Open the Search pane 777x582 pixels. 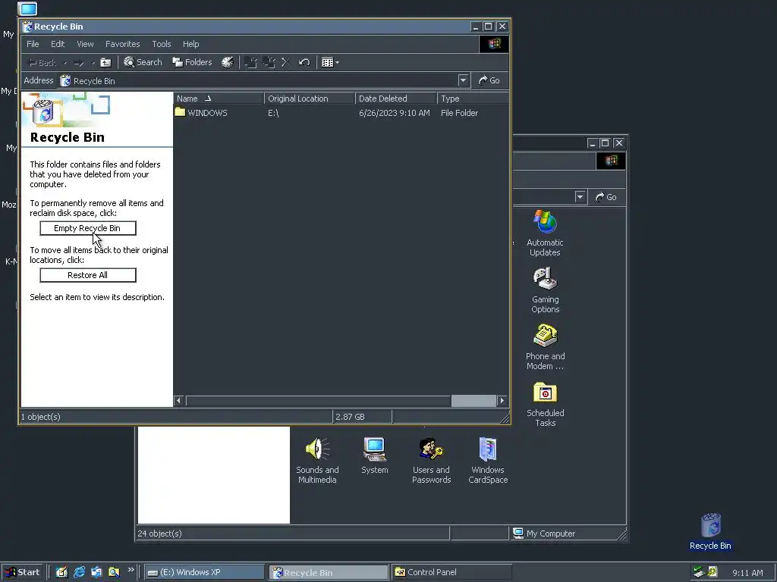pos(143,62)
